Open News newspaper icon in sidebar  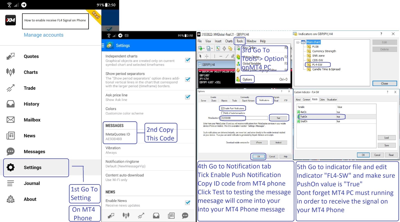click(x=10, y=136)
